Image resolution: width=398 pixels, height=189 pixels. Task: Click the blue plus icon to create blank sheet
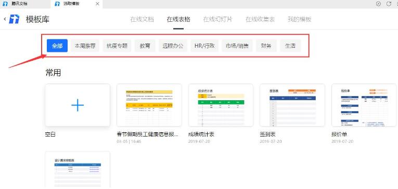tap(78, 105)
